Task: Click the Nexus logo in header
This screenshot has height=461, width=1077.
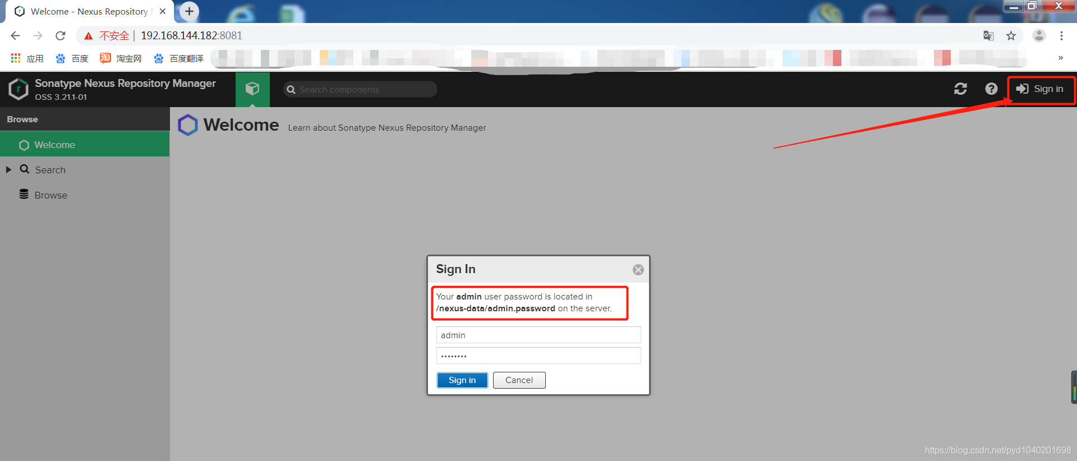Action: tap(19, 89)
